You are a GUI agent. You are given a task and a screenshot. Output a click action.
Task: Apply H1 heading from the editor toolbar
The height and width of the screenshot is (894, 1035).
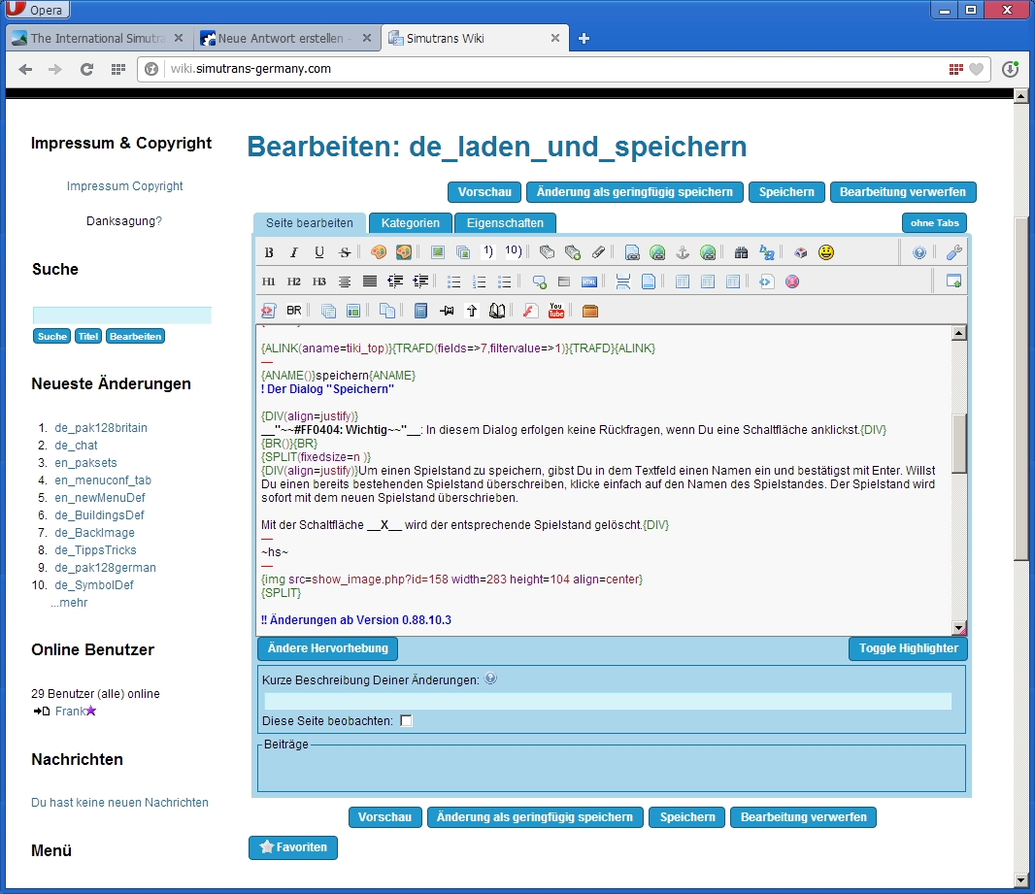269,281
